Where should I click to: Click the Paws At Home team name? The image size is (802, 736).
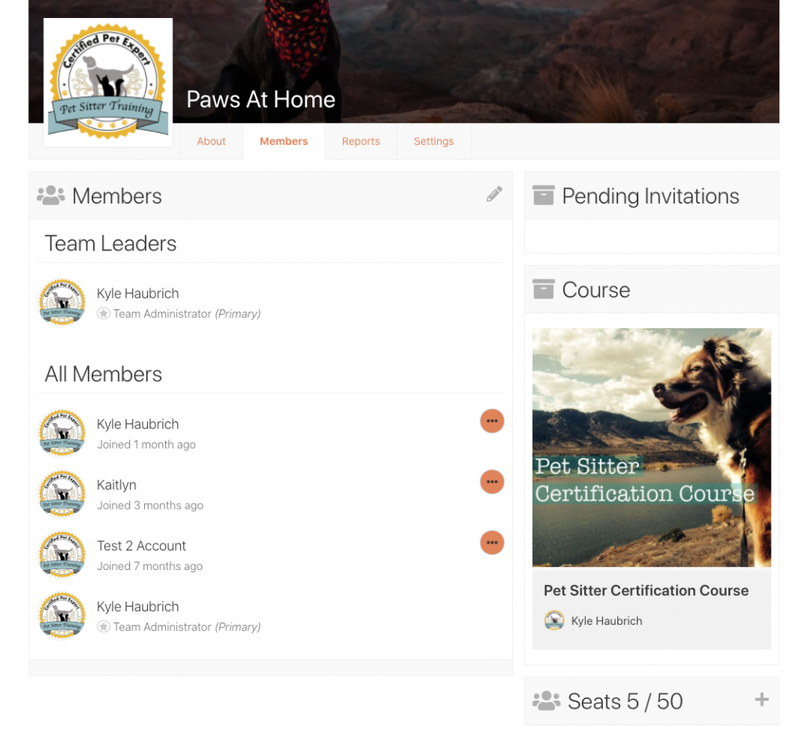(261, 99)
